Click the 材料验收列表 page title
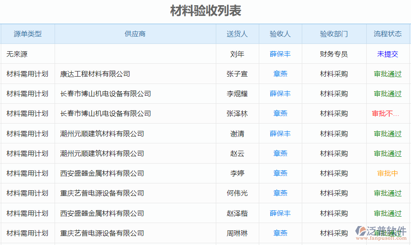This screenshot has height=245, width=411. [205, 11]
